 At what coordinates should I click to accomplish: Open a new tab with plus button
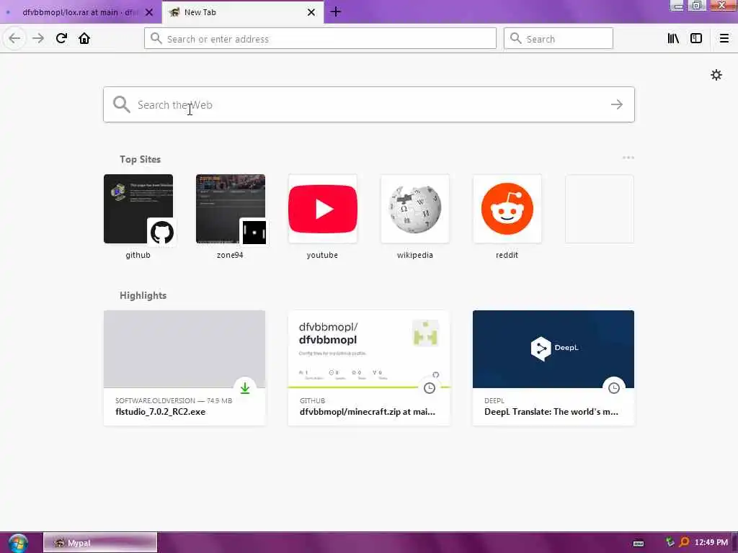pos(336,12)
